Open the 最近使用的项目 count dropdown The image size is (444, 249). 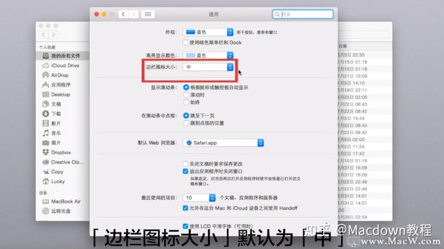(199, 197)
